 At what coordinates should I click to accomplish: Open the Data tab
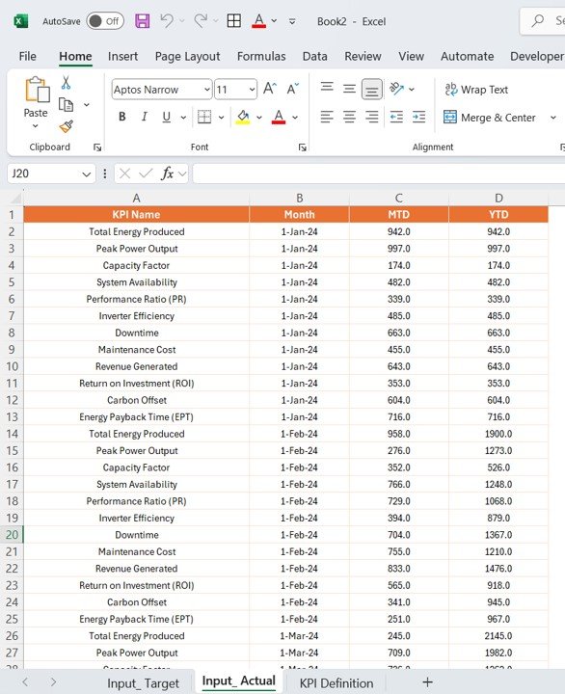[315, 56]
